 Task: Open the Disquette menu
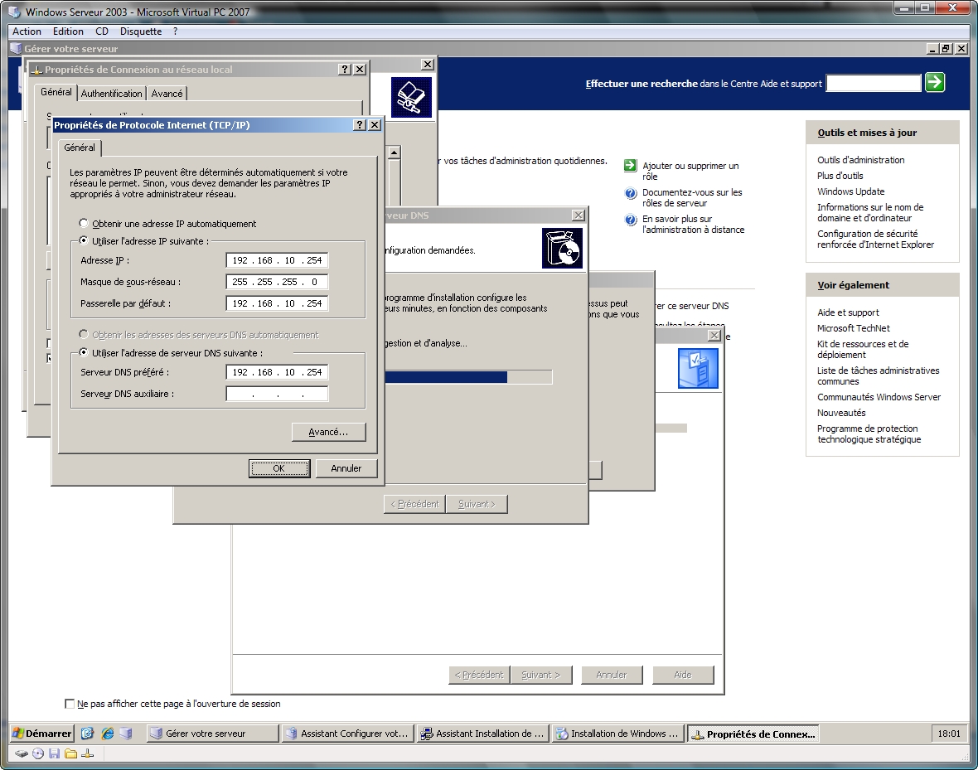tap(141, 31)
